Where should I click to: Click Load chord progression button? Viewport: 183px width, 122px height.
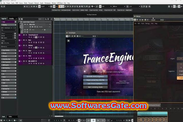95,84
